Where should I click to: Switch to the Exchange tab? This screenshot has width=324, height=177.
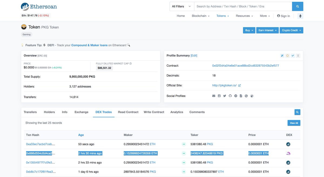[81, 112]
